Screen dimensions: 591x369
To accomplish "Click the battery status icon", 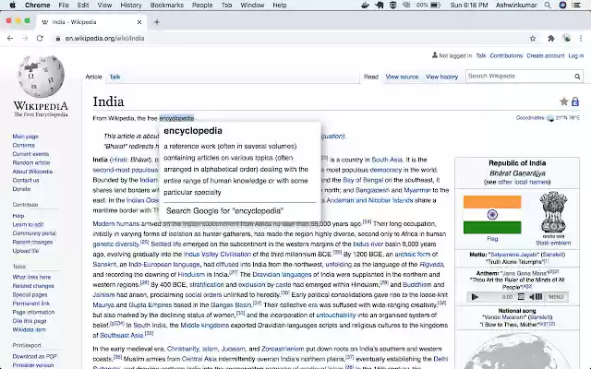I will click(436, 6).
